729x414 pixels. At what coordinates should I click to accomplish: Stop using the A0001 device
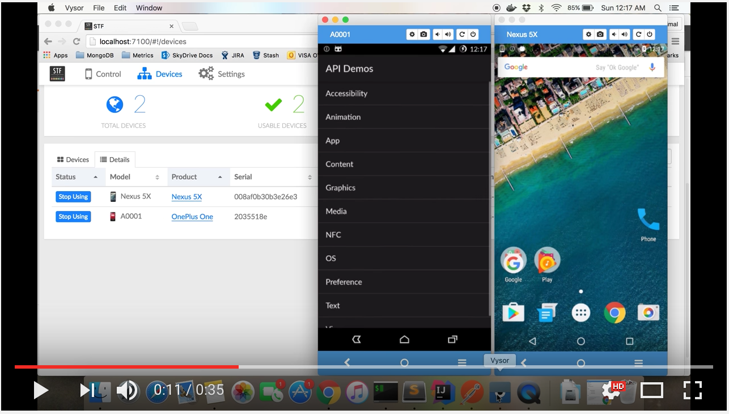tap(73, 217)
